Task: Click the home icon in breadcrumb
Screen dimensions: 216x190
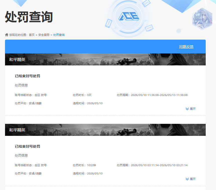Action: pyautogui.click(x=7, y=35)
